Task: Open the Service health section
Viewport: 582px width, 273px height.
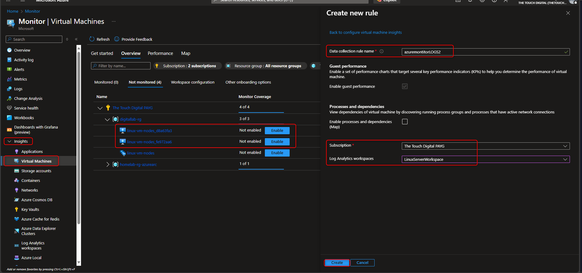Action: pos(26,108)
